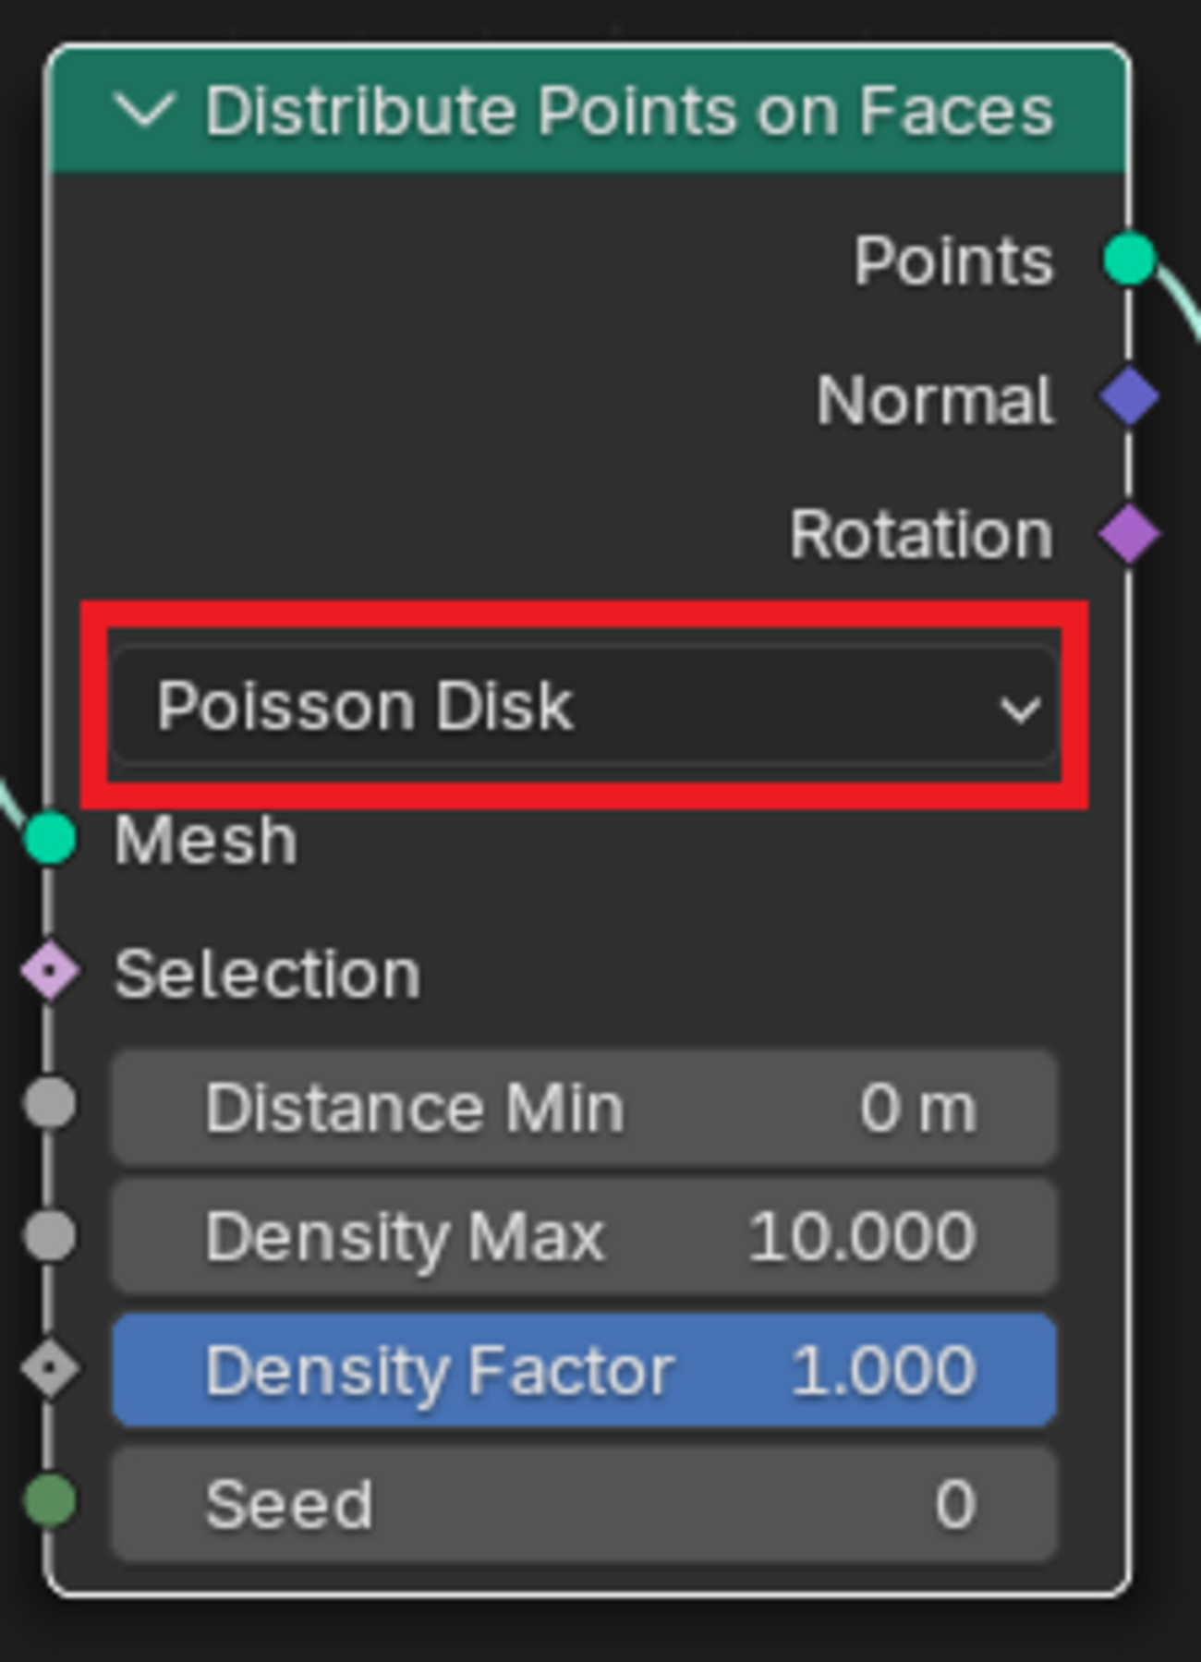This screenshot has height=1662, width=1201.
Task: Click the Density Max value field
Action: (x=584, y=1236)
